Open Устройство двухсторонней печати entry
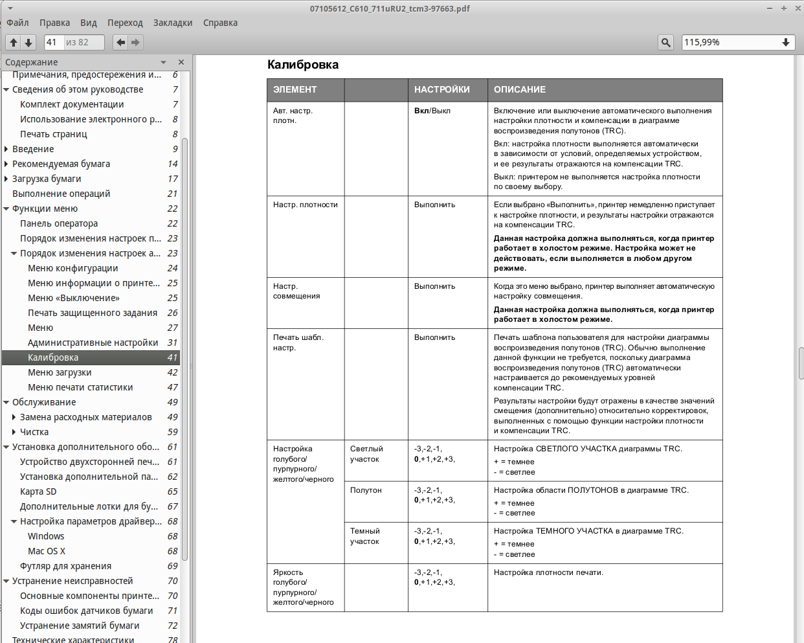Viewport: 804px width, 643px height. (x=91, y=462)
